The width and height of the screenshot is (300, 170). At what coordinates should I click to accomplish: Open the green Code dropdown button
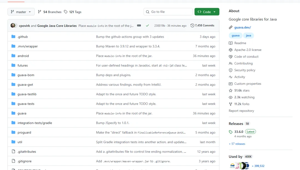pyautogui.click(x=207, y=12)
